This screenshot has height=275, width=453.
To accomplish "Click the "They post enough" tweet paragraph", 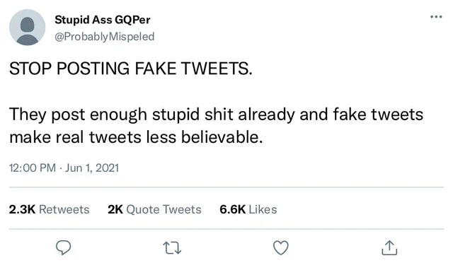I will [x=216, y=126].
